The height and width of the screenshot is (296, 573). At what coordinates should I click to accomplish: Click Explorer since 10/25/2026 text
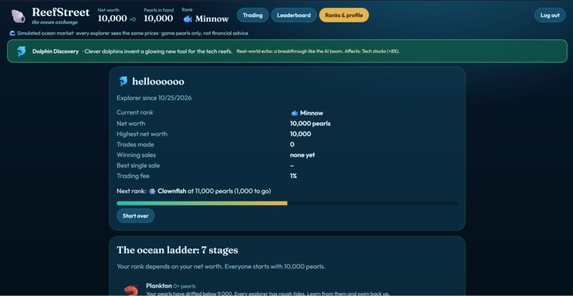pos(154,98)
